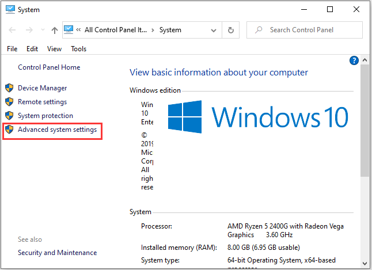Click the magnifier search icon

(x=259, y=30)
